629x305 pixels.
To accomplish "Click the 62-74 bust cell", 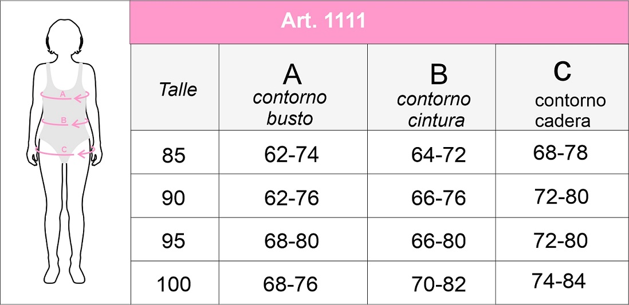I will [292, 155].
